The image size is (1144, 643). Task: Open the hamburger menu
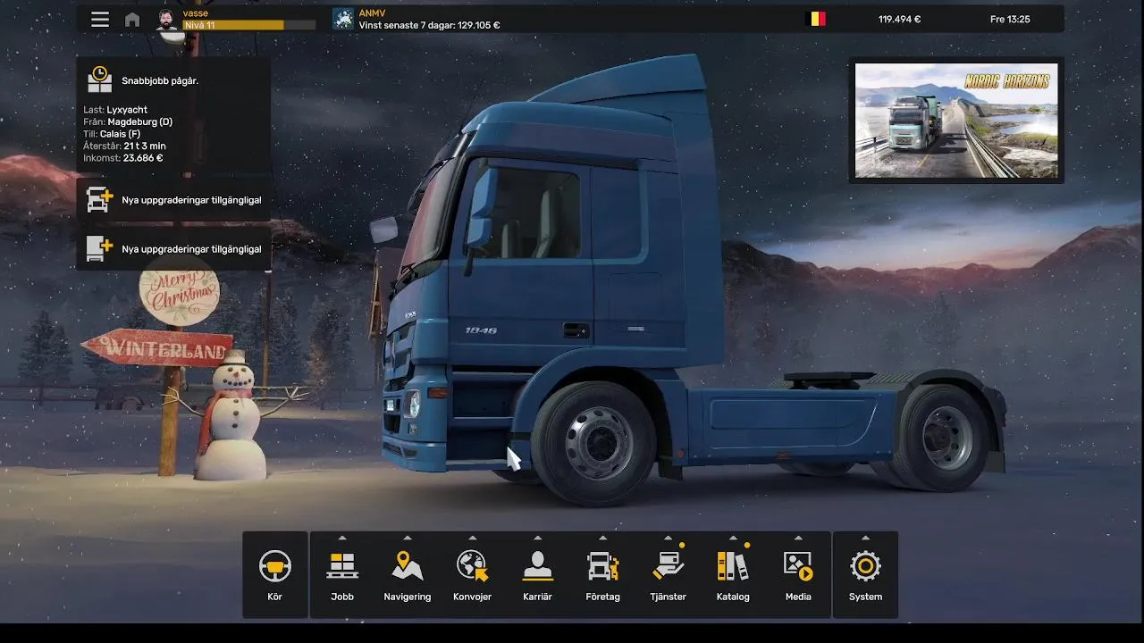tap(100, 20)
